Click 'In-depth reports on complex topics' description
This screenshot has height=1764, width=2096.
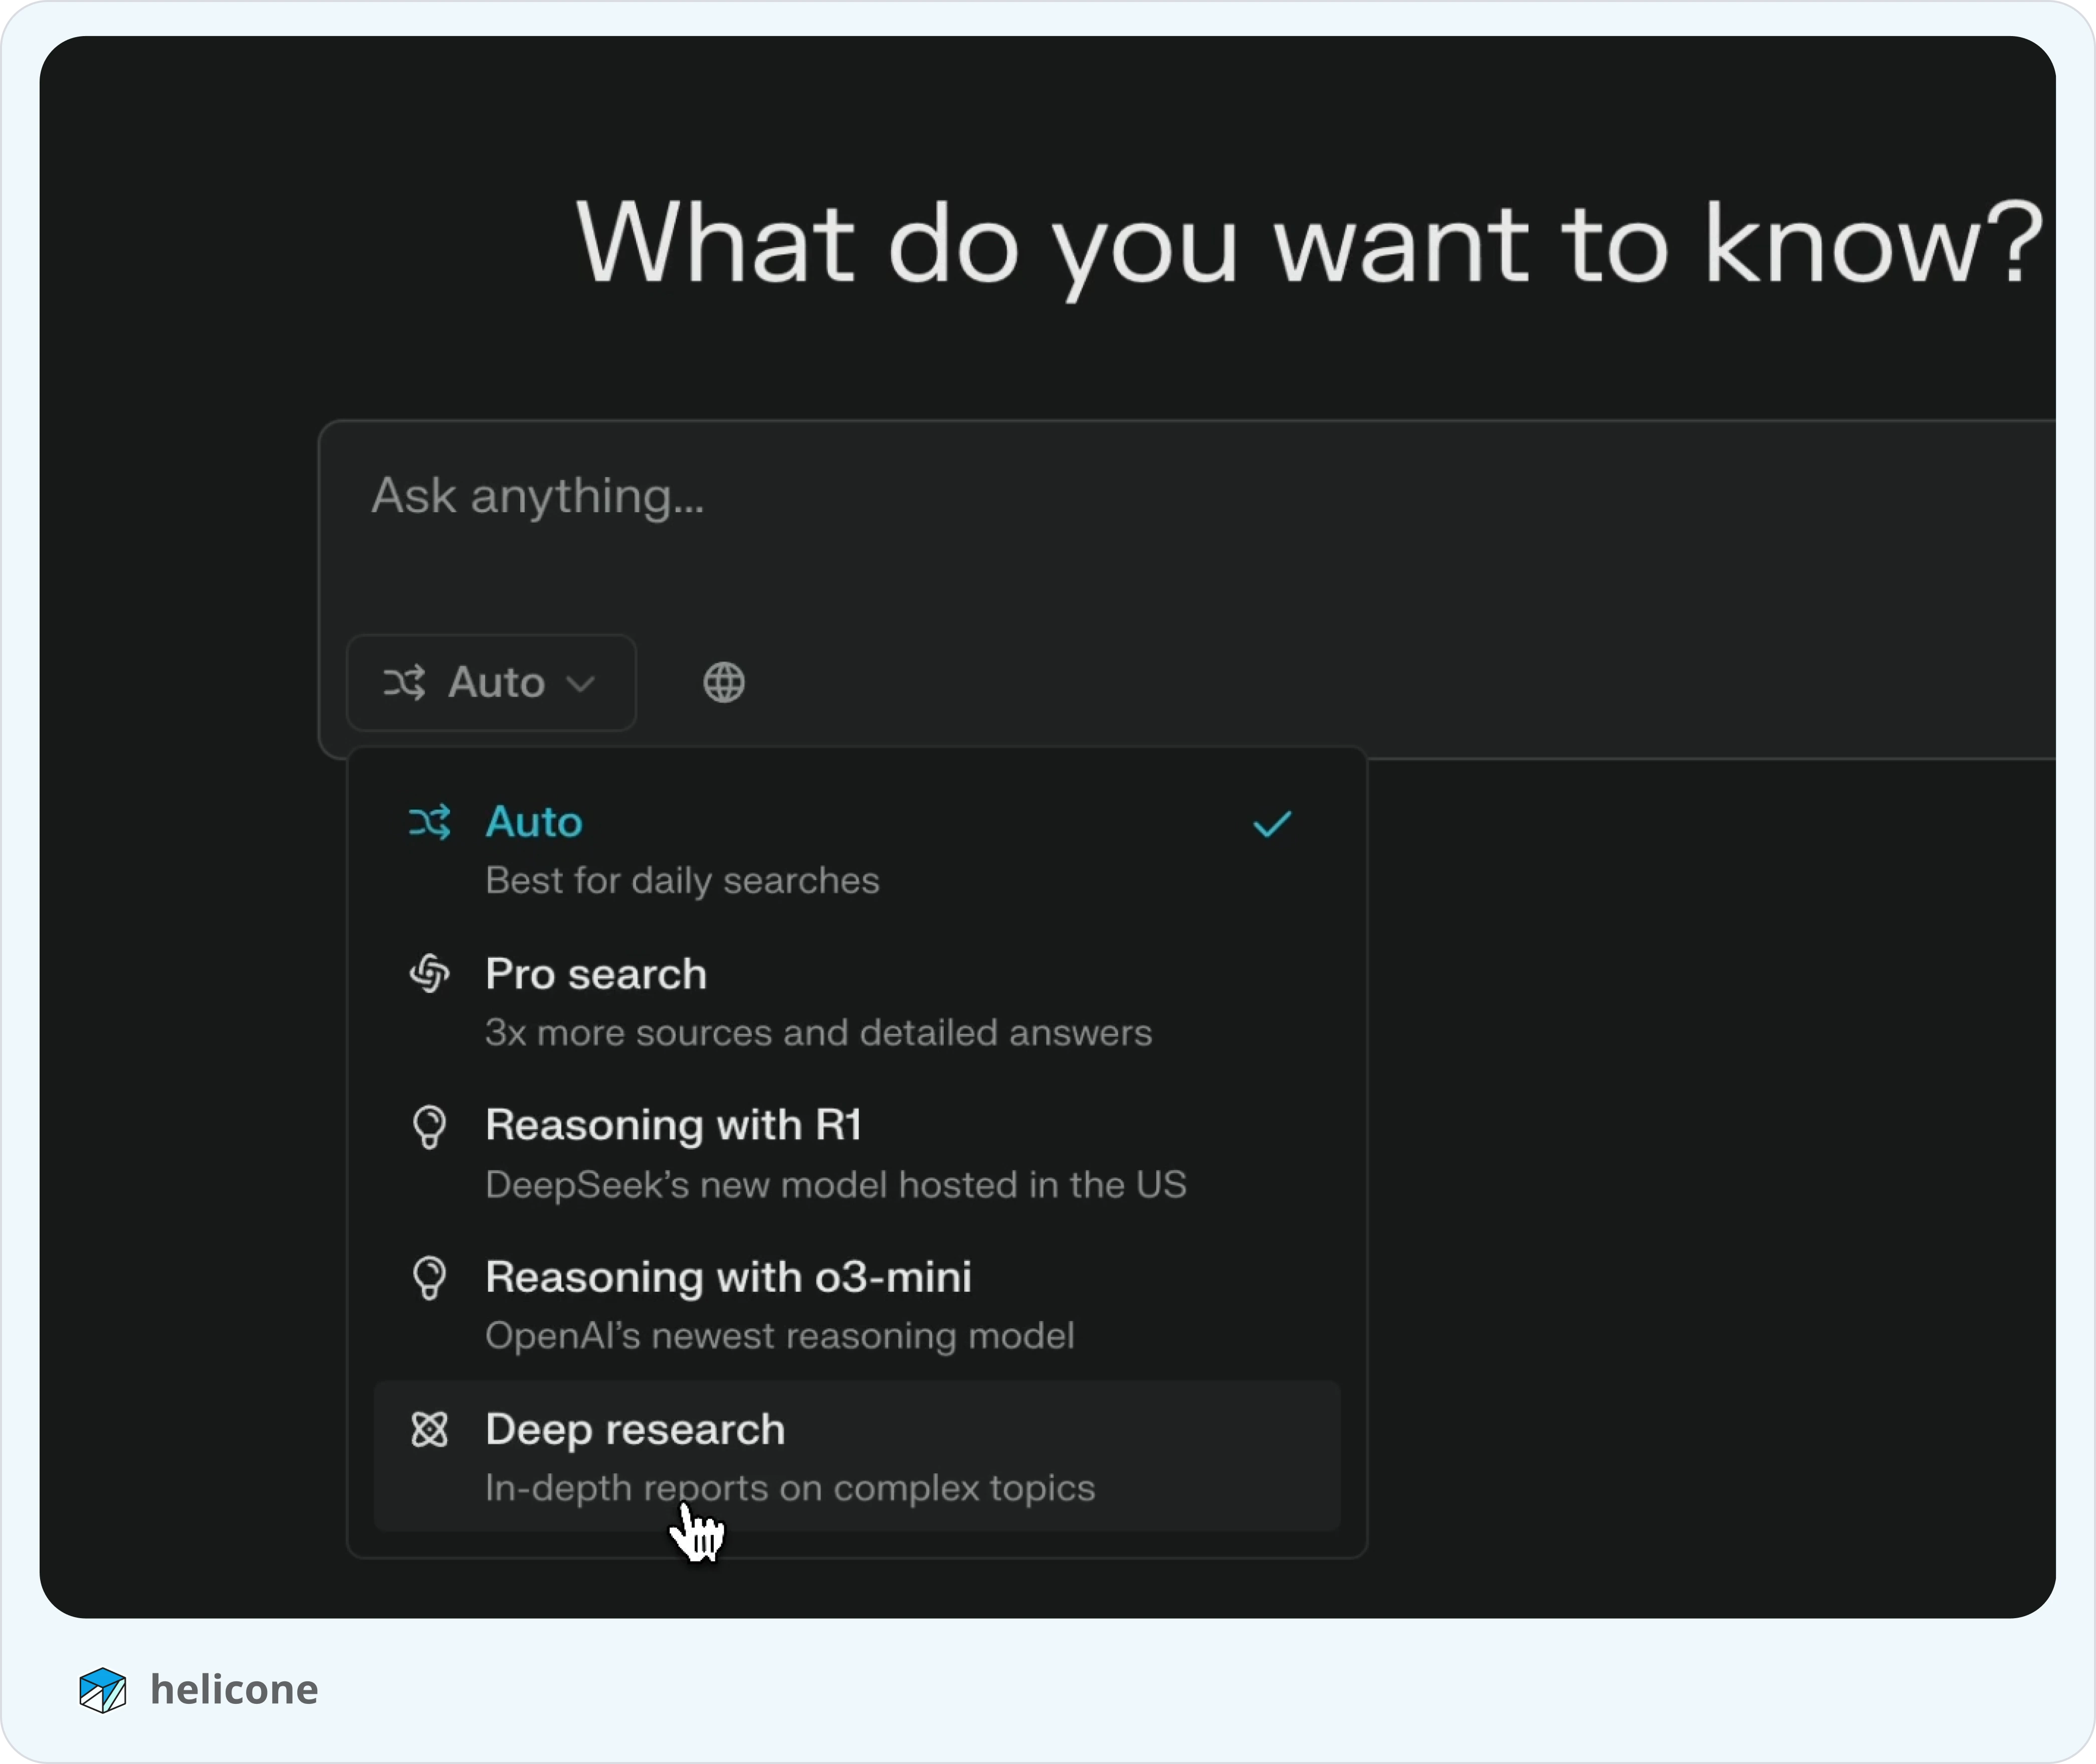pos(790,1489)
